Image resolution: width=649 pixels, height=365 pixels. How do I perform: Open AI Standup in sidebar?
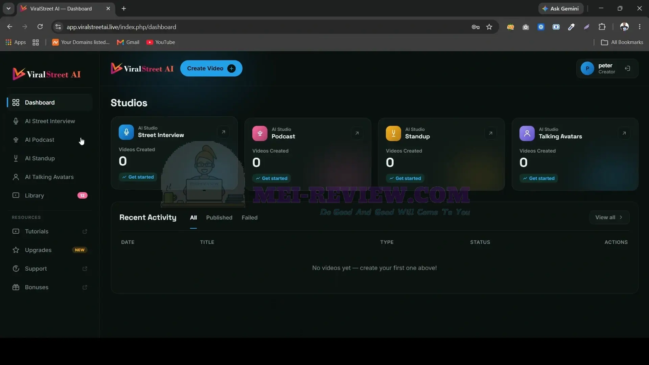click(50, 158)
